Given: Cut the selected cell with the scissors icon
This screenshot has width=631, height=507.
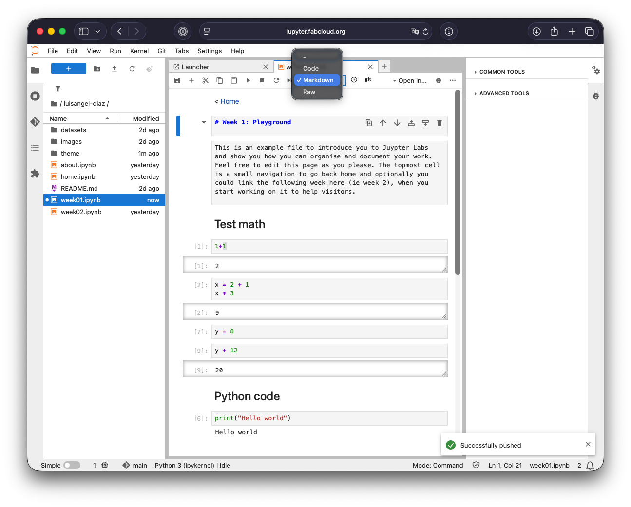Looking at the screenshot, I should pyautogui.click(x=206, y=80).
